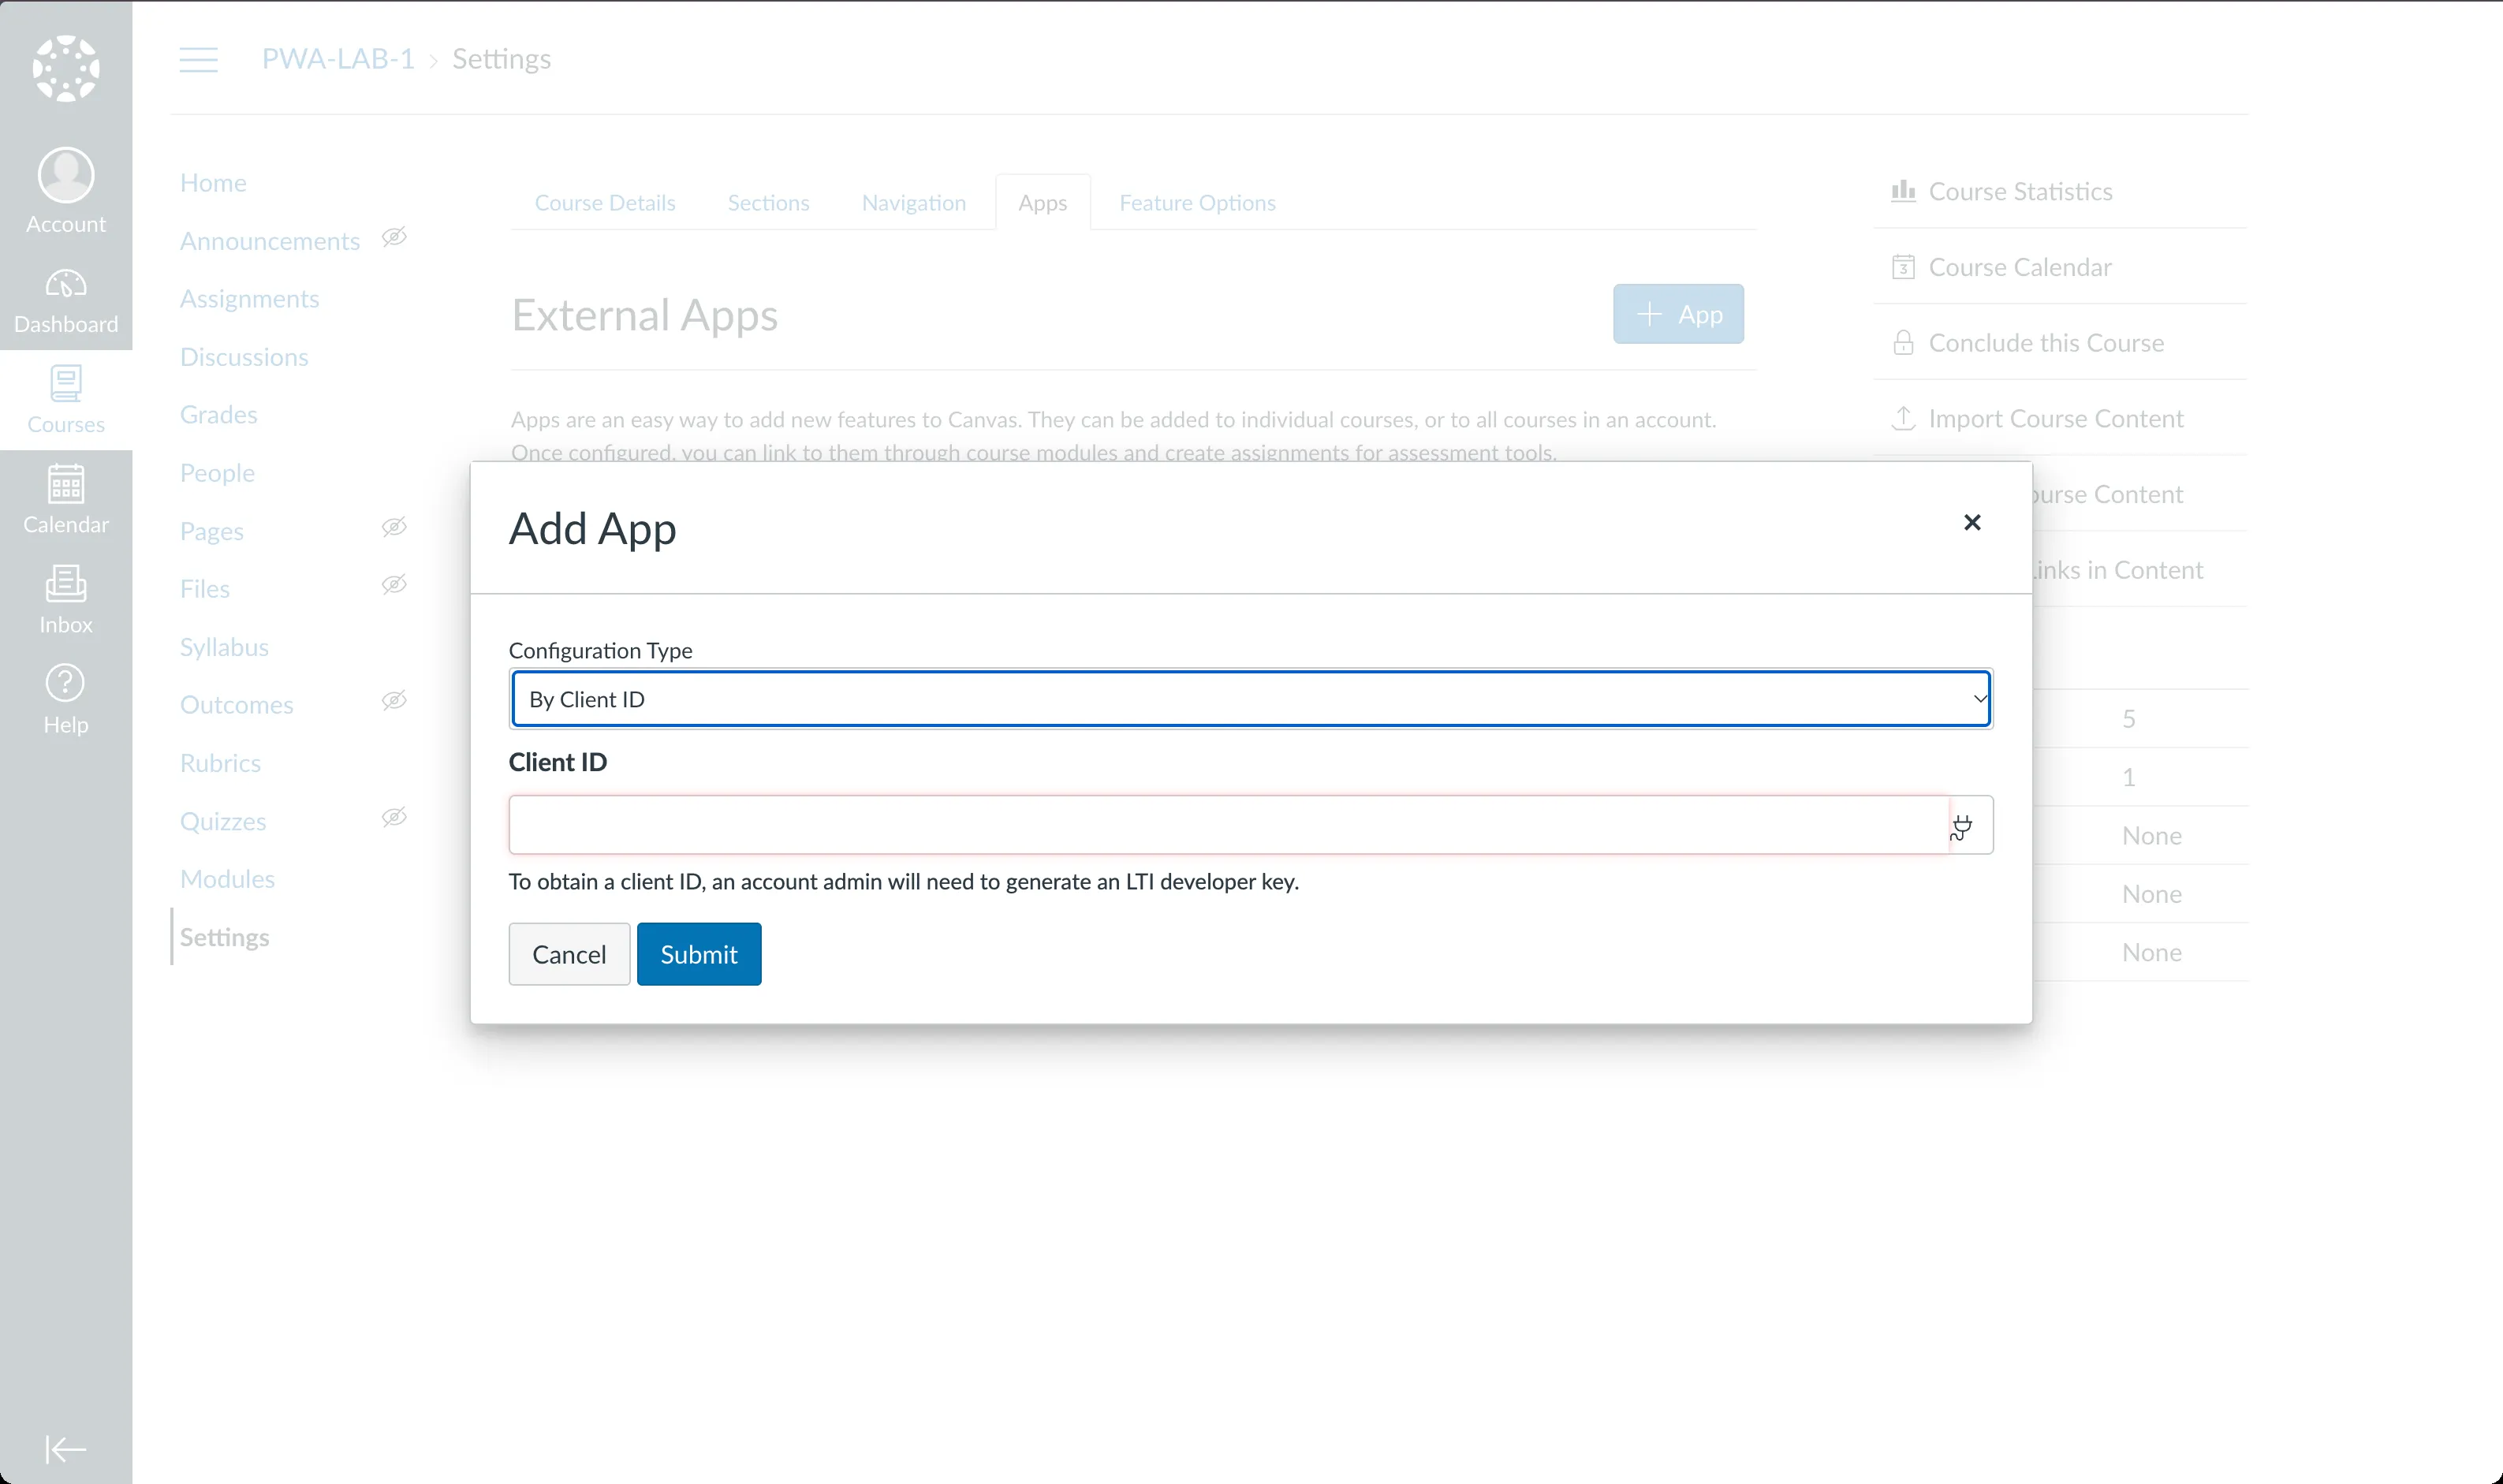Select the Apps tab
Image resolution: width=2503 pixels, height=1484 pixels.
tap(1042, 203)
